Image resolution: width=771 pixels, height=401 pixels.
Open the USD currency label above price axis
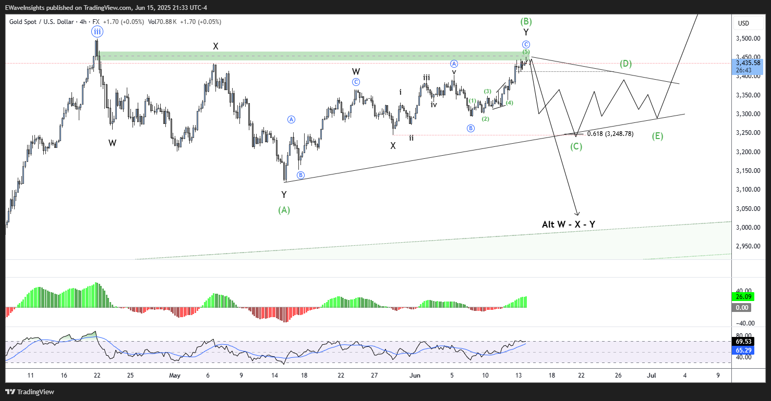tap(743, 23)
